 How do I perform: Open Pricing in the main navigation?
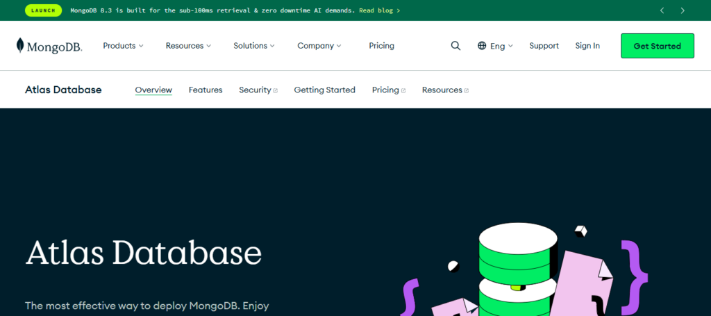(x=381, y=46)
